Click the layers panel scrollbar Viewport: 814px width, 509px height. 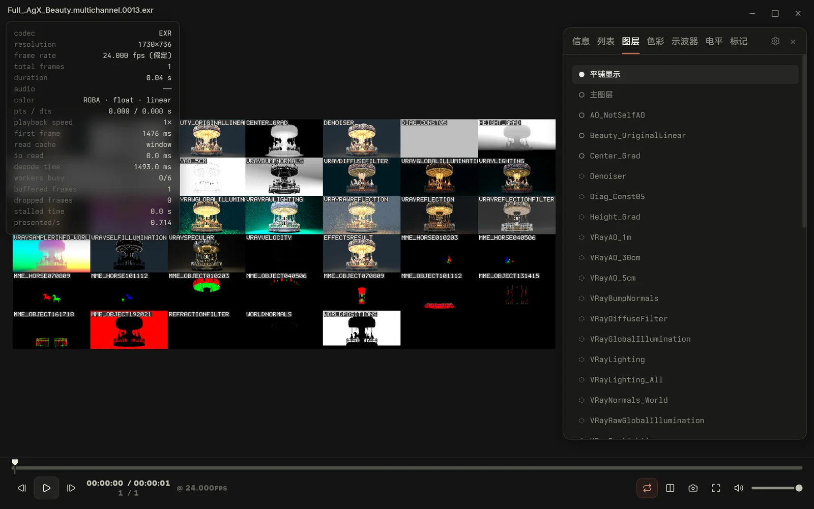[804, 141]
